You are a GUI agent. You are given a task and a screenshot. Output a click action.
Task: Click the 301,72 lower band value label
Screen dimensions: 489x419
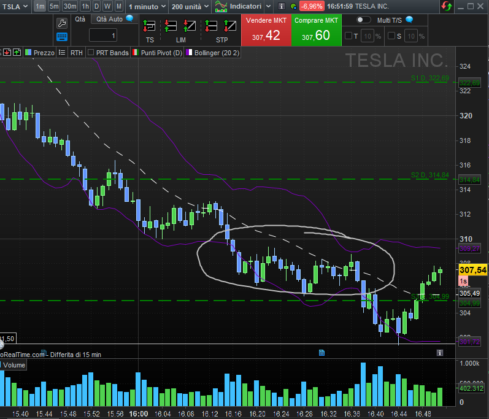pos(469,342)
